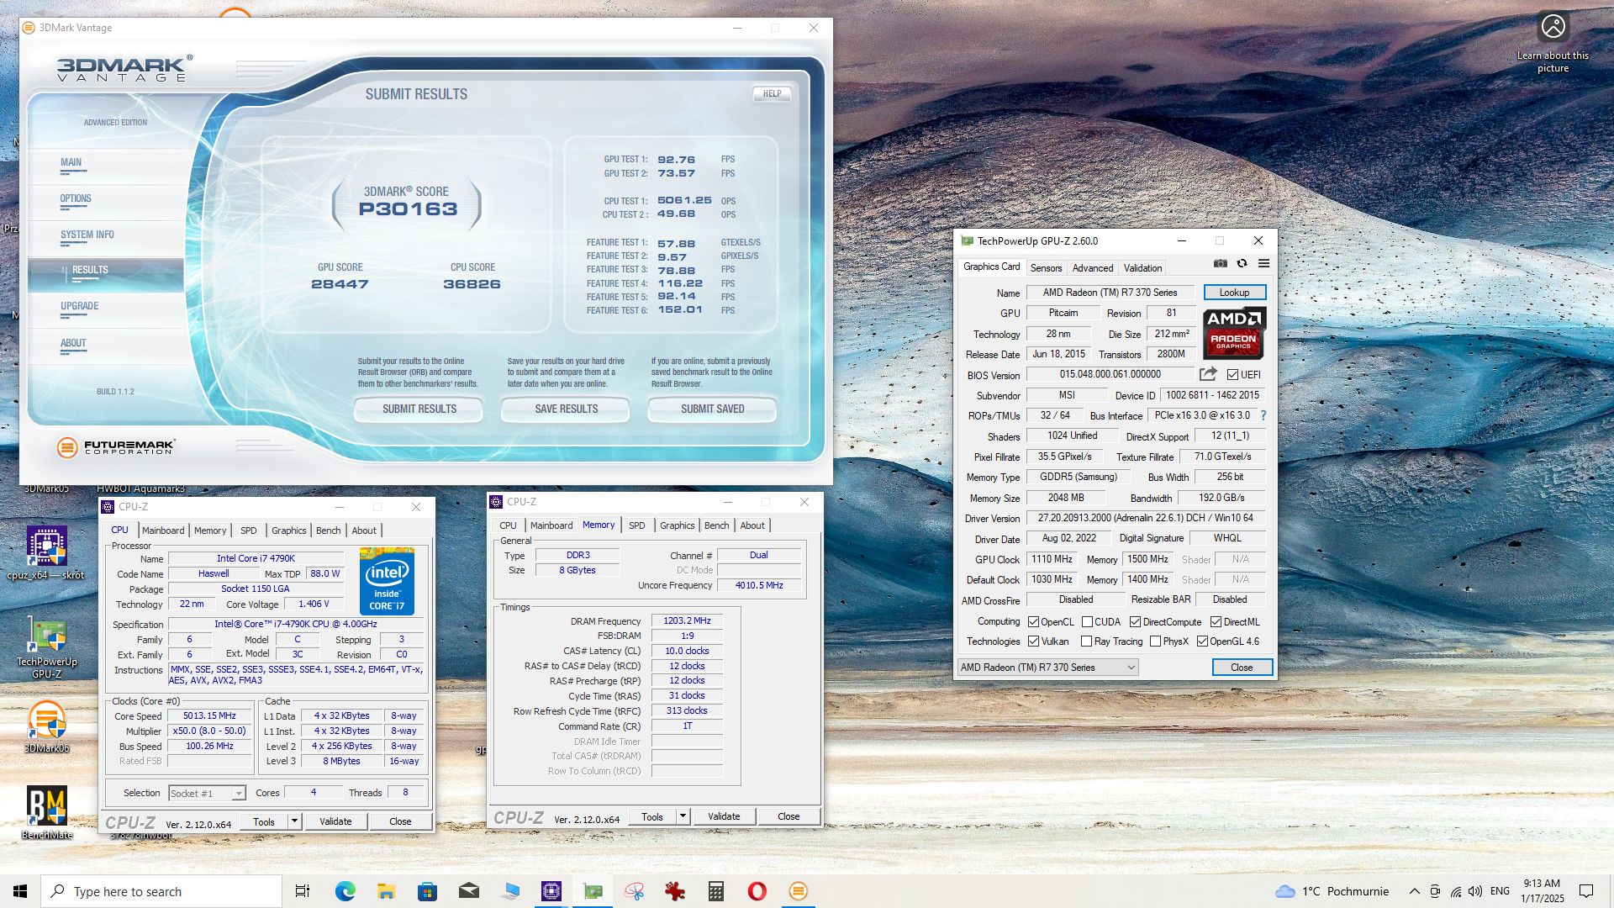Open the GPU selection dropdown in GPU-Z
The image size is (1614, 908).
coord(1047,668)
